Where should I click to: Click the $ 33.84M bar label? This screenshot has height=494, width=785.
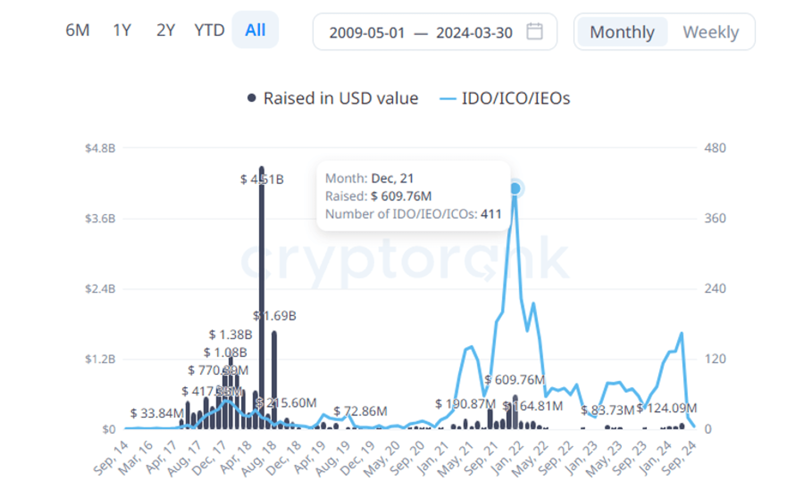[x=157, y=413]
